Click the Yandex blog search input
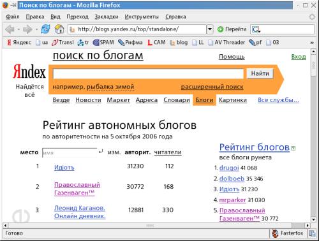Screen dimensions: 319x241 click(x=148, y=74)
